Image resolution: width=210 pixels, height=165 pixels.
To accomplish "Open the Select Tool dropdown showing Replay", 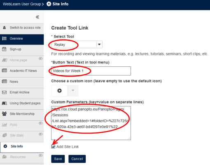I will click(x=77, y=45).
